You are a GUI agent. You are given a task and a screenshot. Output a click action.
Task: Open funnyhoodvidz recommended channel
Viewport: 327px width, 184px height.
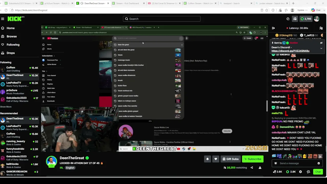point(19,150)
